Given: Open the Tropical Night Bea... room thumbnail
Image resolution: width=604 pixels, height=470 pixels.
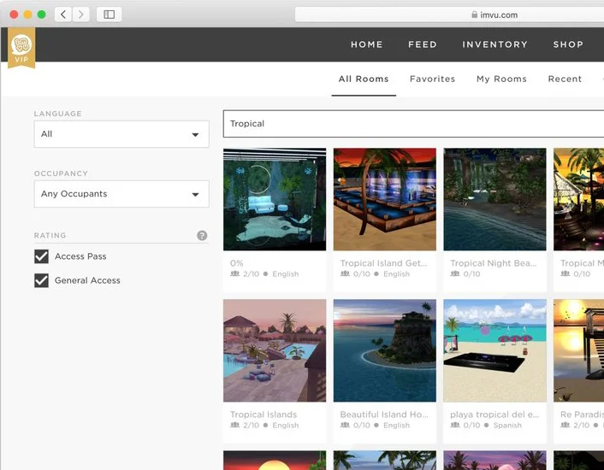Looking at the screenshot, I should 495,199.
